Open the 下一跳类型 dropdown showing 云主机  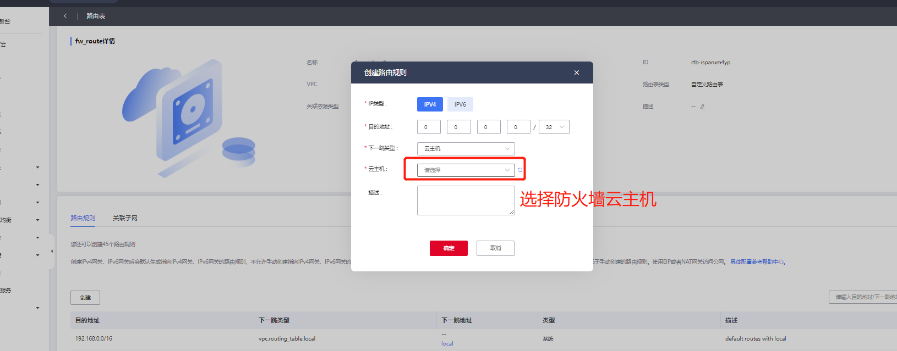(466, 148)
